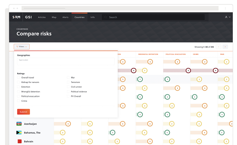Go to next page of results

click(x=225, y=47)
